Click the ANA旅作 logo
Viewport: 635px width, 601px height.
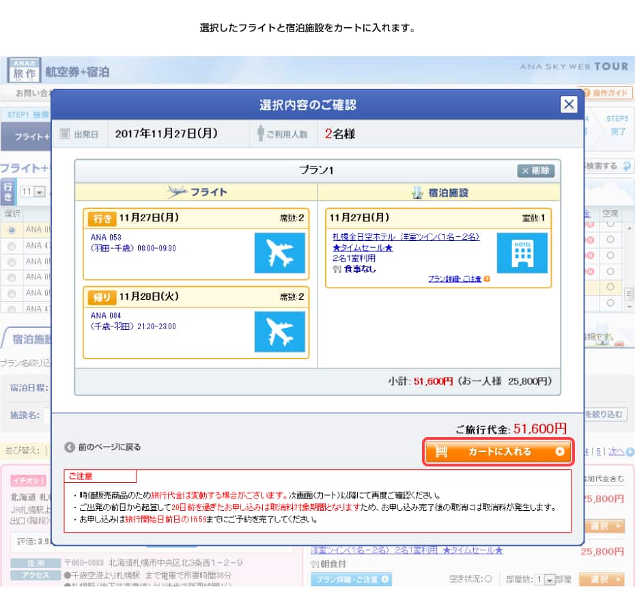pos(23,70)
